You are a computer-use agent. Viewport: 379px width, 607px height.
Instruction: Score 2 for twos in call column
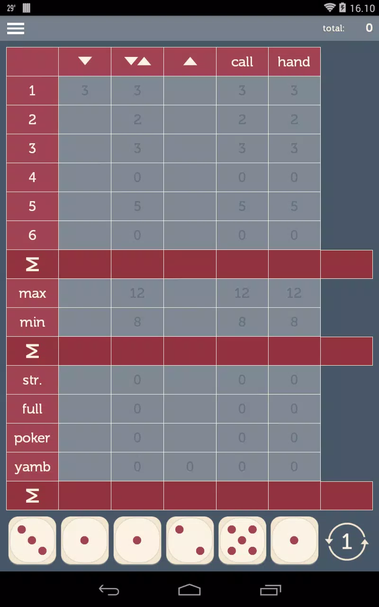point(242,120)
